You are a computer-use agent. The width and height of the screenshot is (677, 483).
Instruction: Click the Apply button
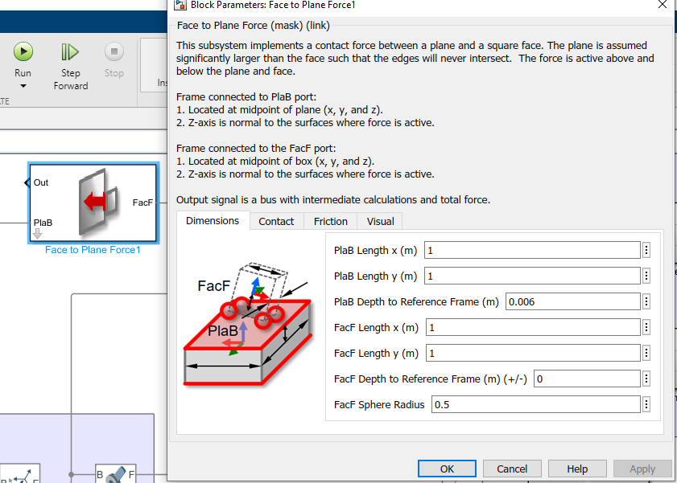pos(642,469)
